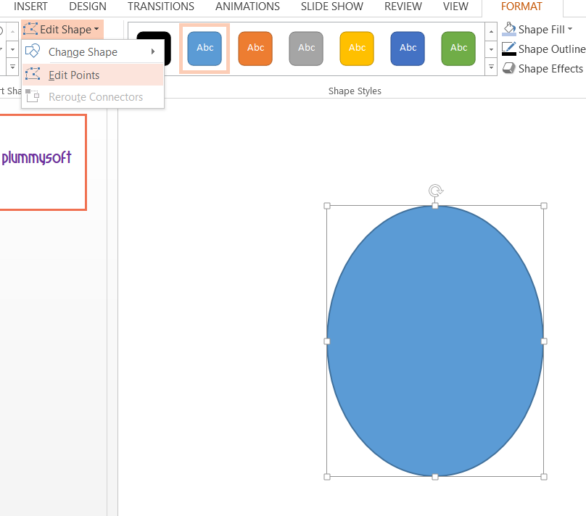Click the Shape Outline pen icon
The image size is (586, 516).
tap(508, 49)
